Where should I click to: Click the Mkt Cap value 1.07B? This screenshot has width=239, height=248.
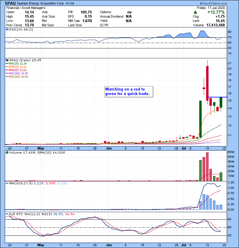[87, 21]
